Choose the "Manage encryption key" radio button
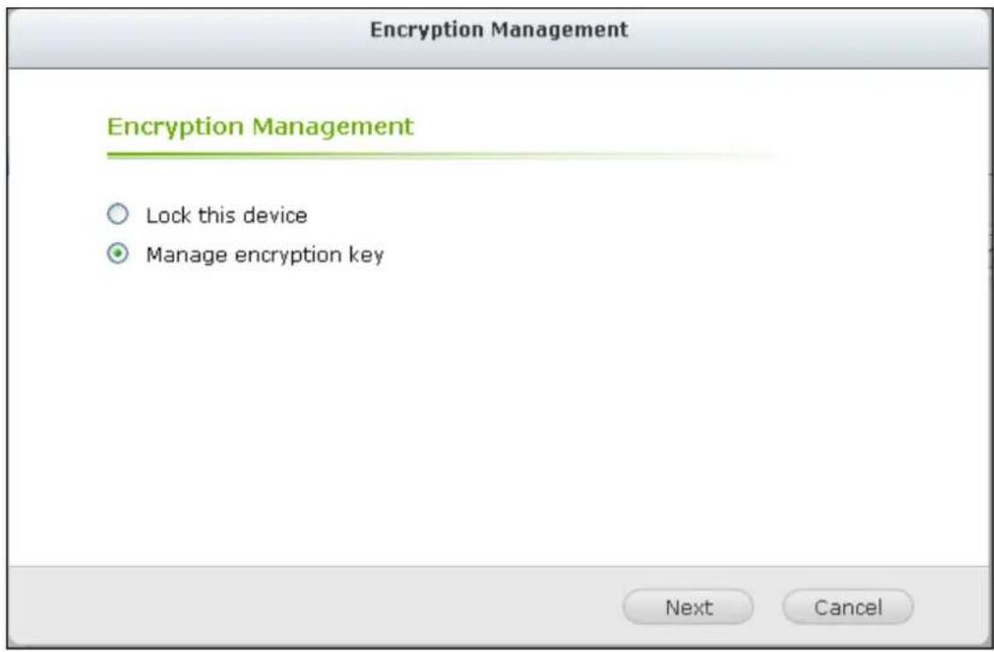 click(x=117, y=255)
